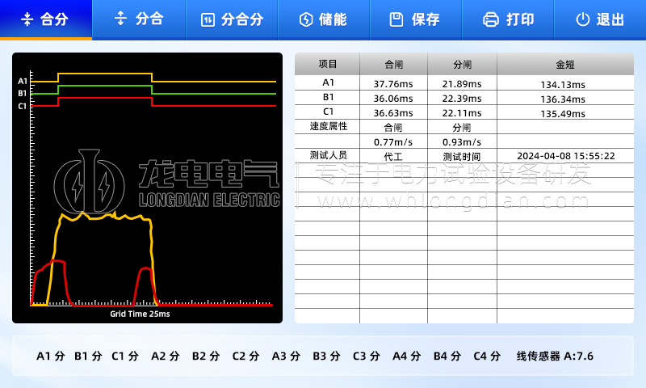
Task: Click the yellow A1 waveform label
Action: [23, 81]
